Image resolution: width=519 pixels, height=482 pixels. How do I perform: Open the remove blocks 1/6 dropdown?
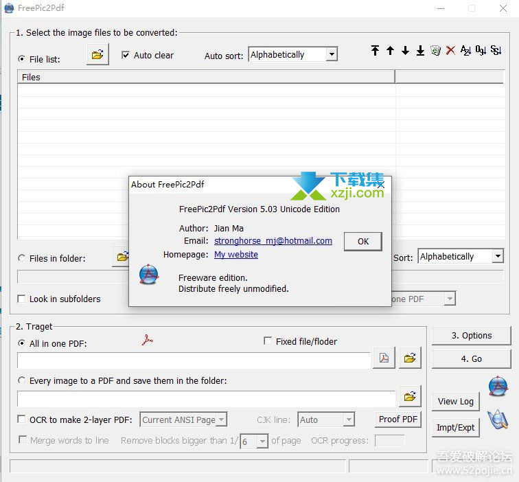tap(262, 441)
